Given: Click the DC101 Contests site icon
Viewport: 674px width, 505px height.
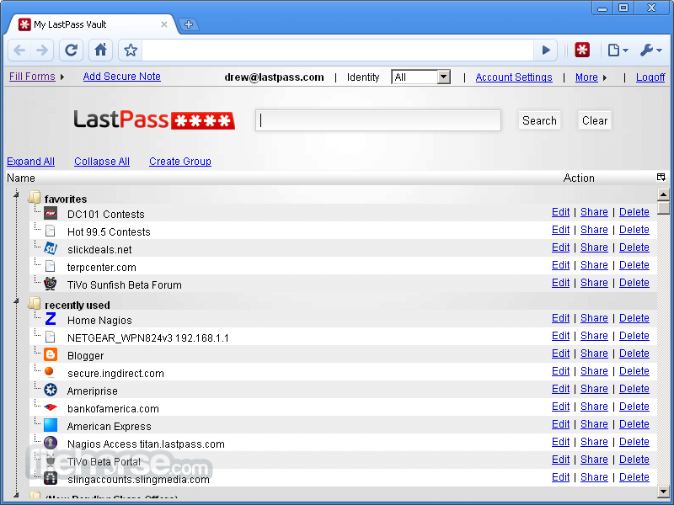Looking at the screenshot, I should click(x=51, y=213).
